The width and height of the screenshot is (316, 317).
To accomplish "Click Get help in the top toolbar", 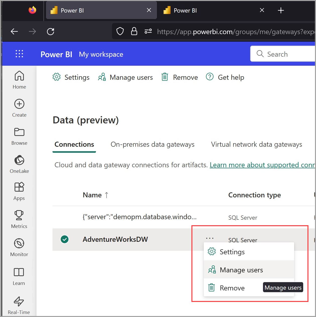I will (225, 77).
